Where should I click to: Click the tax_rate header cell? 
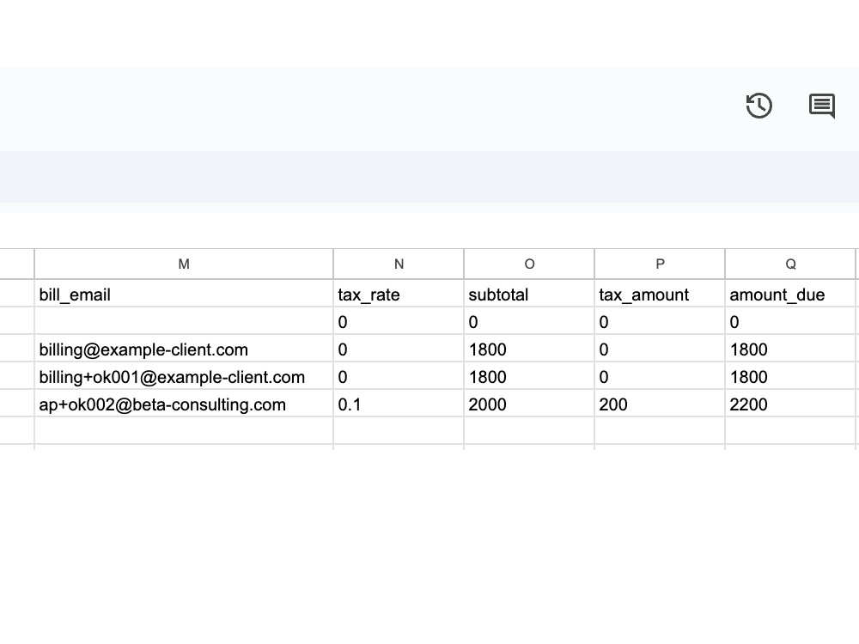tap(399, 294)
